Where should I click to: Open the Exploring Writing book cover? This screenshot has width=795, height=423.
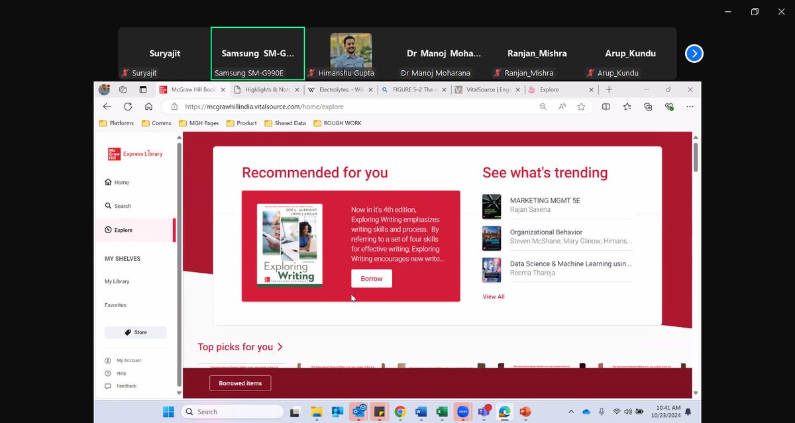coord(290,245)
